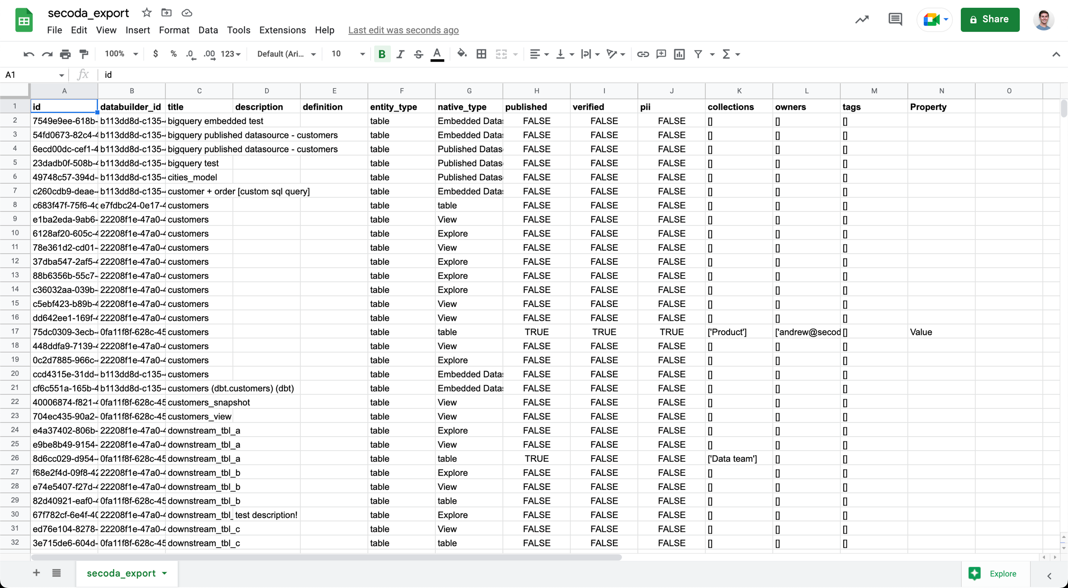This screenshot has width=1068, height=588.
Task: Click the print icon
Action: click(65, 54)
